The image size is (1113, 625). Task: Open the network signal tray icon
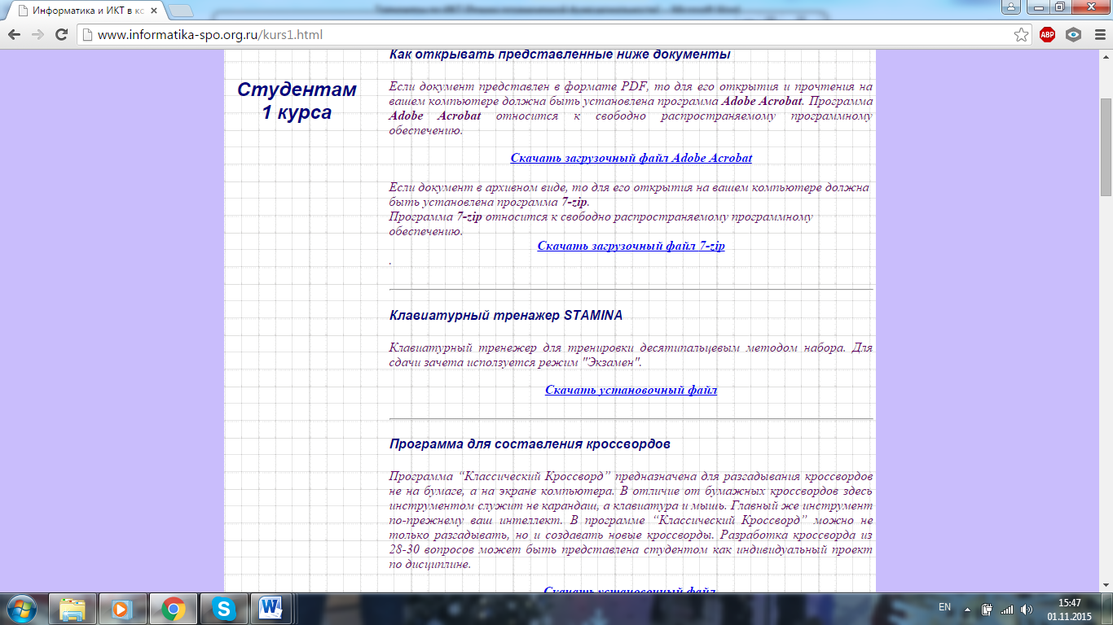pyautogui.click(x=1007, y=609)
